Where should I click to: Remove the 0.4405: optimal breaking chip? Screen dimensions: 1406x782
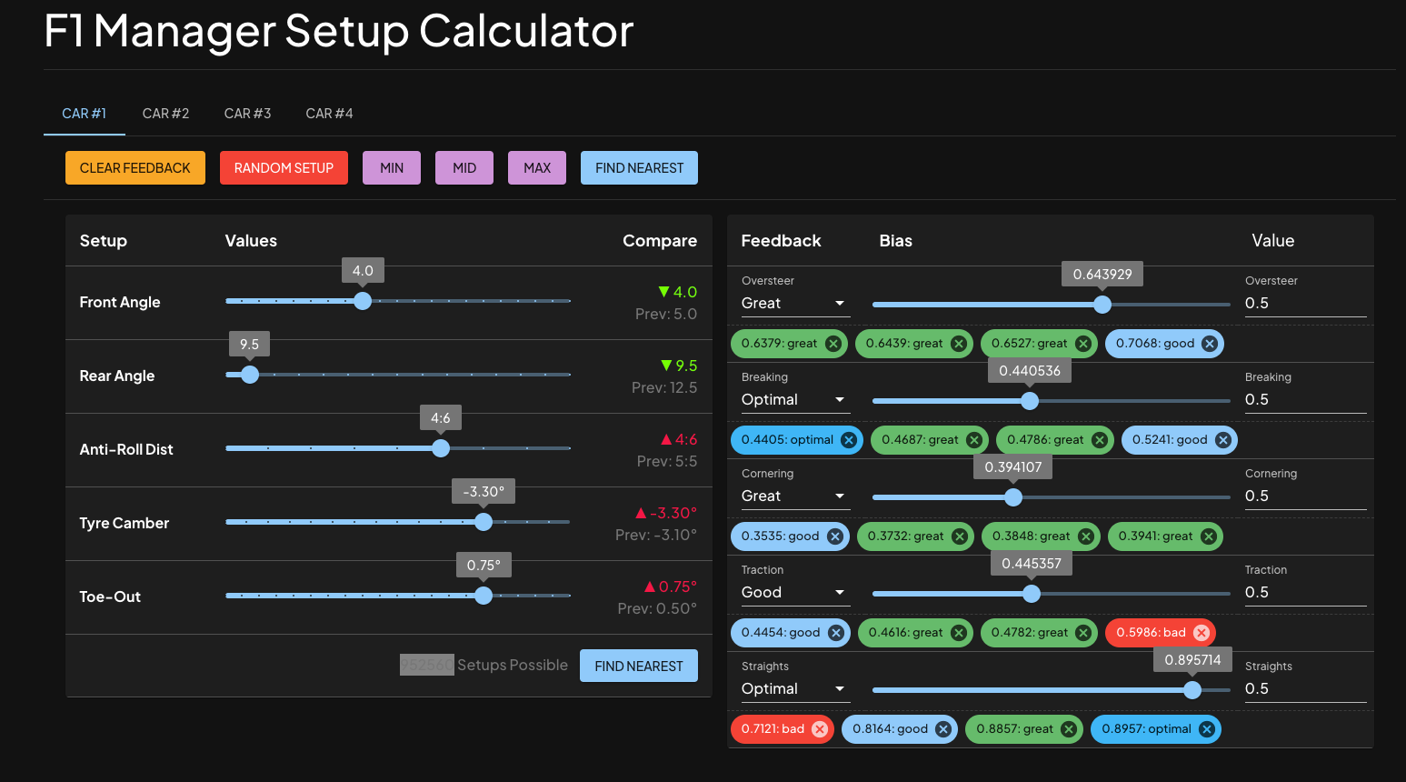click(x=849, y=440)
